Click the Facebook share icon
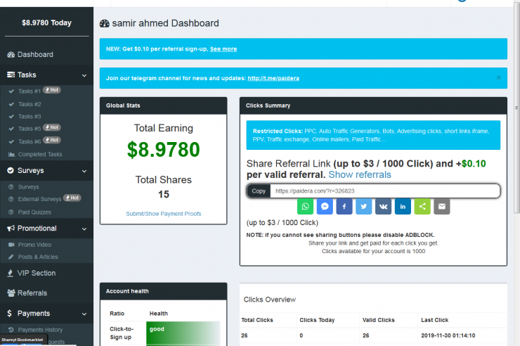 344,206
